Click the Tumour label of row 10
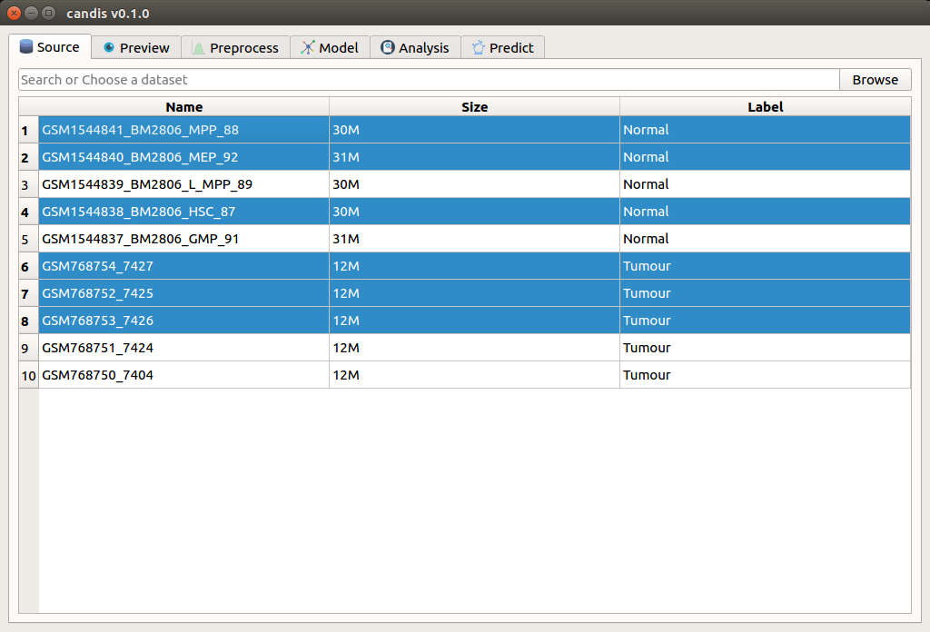 [765, 375]
